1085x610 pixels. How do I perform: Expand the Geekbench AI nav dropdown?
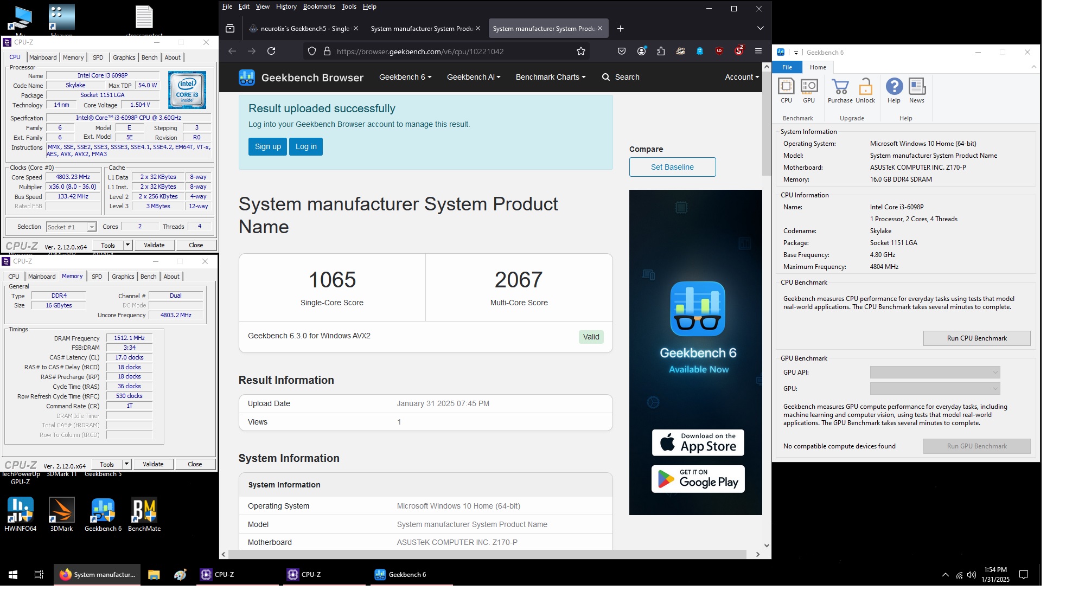[474, 77]
